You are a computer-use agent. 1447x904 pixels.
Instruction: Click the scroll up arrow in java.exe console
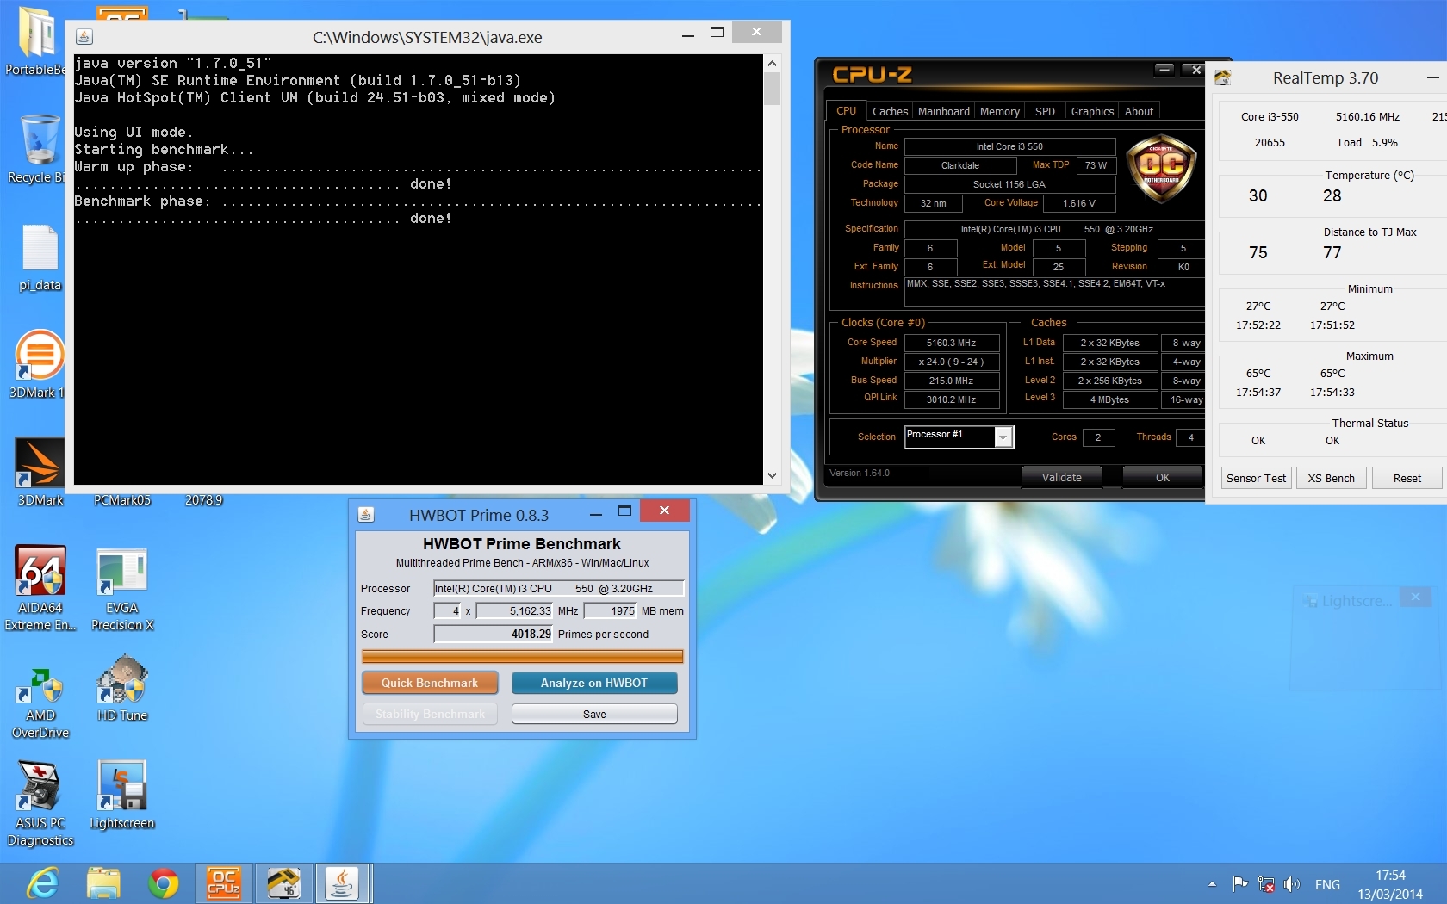(x=772, y=63)
